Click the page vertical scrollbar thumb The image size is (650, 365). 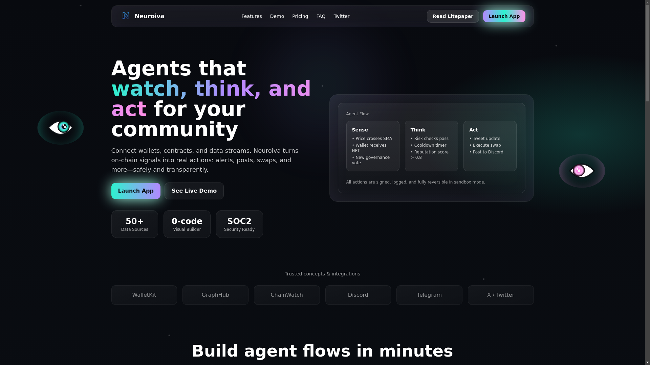click(x=647, y=53)
